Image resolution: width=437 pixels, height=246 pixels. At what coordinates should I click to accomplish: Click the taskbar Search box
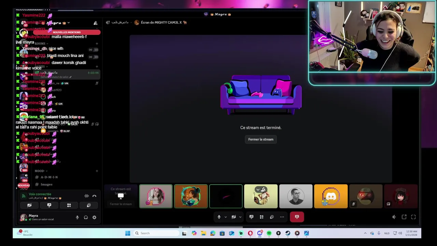(156, 233)
